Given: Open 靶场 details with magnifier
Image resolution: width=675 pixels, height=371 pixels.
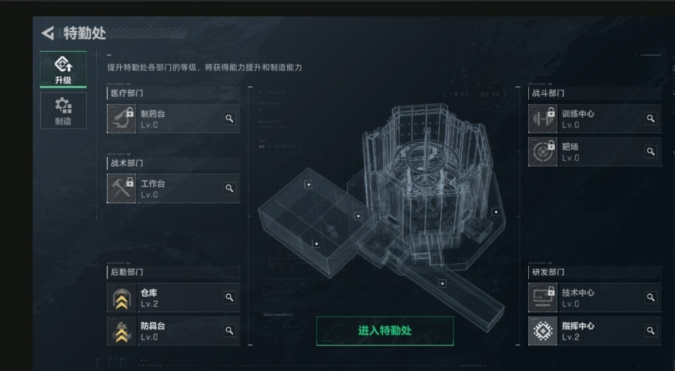Looking at the screenshot, I should (x=651, y=151).
